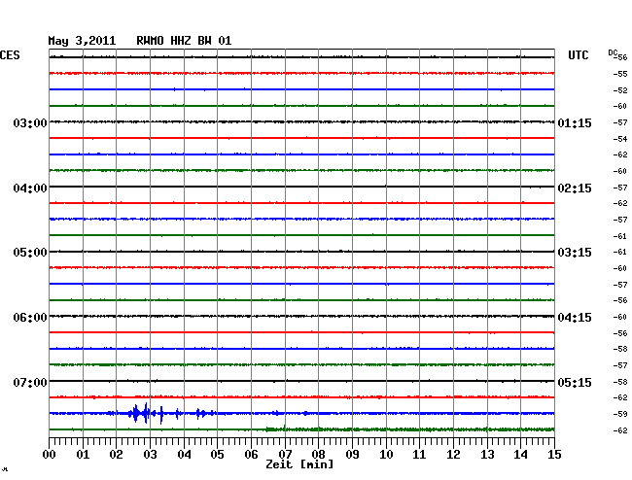Click the Zeit [min] axis title
The height and width of the screenshot is (480, 632).
point(299,464)
